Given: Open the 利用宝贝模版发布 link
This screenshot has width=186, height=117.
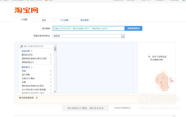Looking at the screenshot, I should pos(122,108).
